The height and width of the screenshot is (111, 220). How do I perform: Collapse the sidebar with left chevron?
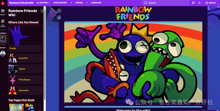click(42, 11)
